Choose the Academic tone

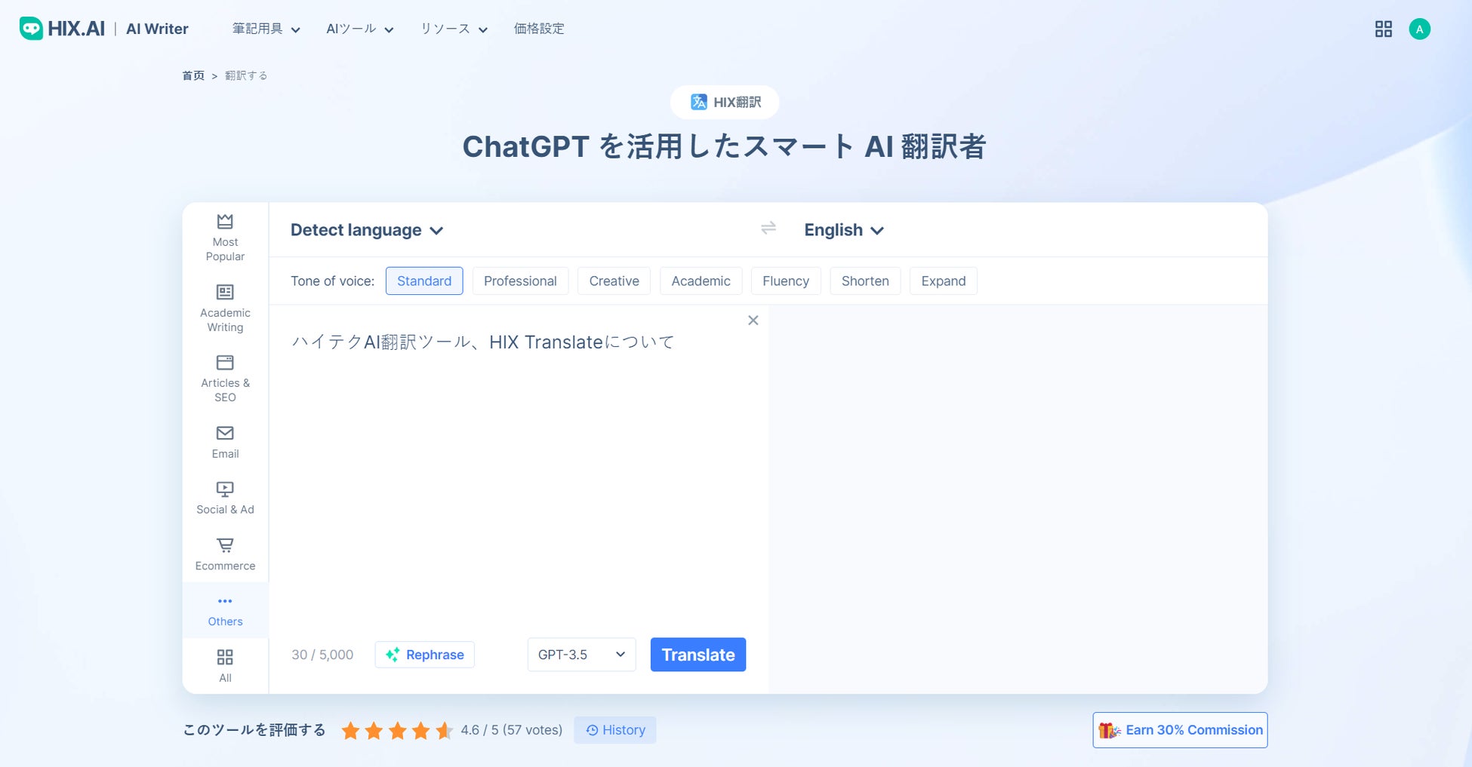[x=701, y=281]
